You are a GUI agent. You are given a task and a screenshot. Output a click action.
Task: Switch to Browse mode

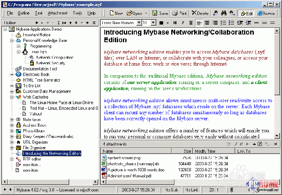point(266,13)
